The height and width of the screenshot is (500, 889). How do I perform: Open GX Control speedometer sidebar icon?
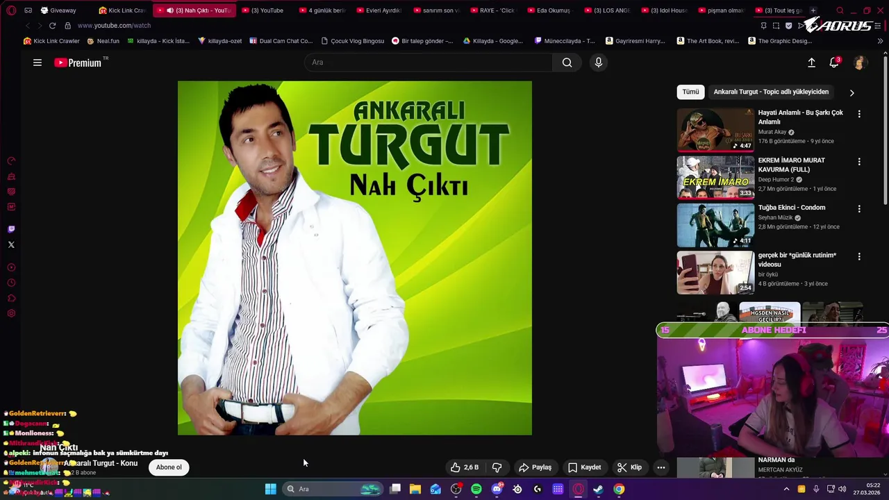[11, 161]
